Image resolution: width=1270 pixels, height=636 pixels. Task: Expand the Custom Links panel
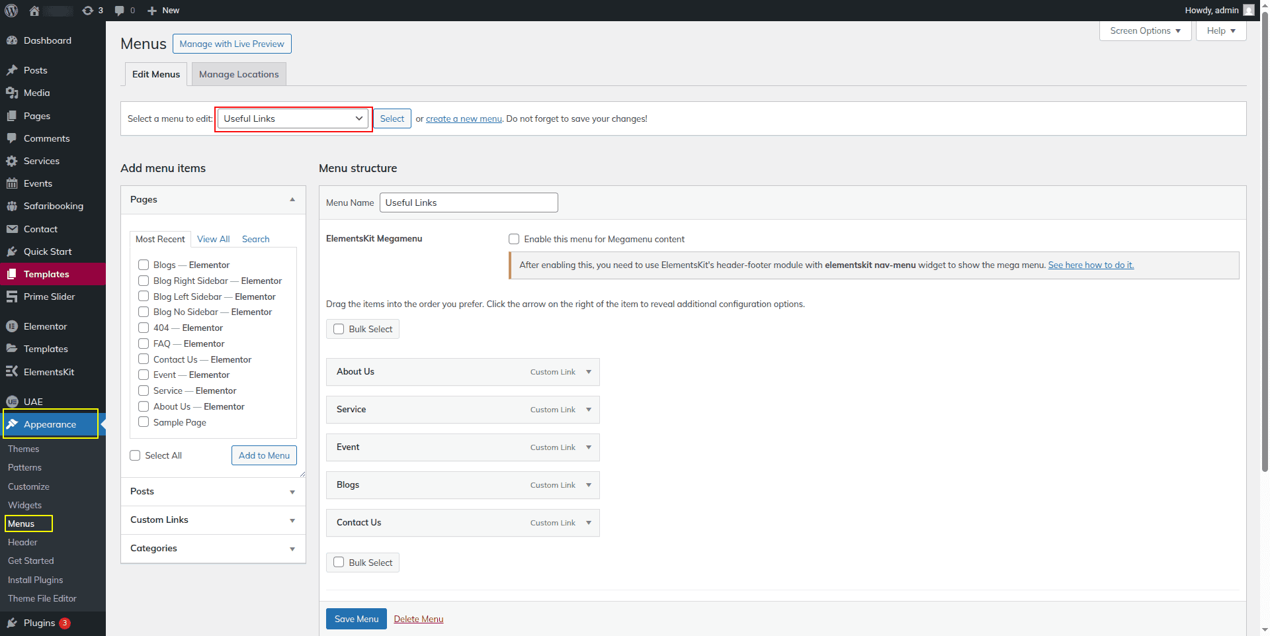[x=292, y=520]
